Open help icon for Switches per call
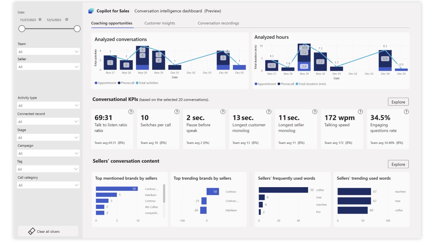This screenshot has width=436, height=245. point(176,112)
